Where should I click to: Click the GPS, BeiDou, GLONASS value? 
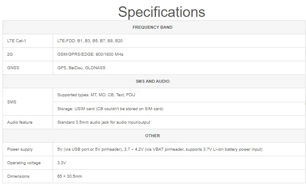click(81, 68)
